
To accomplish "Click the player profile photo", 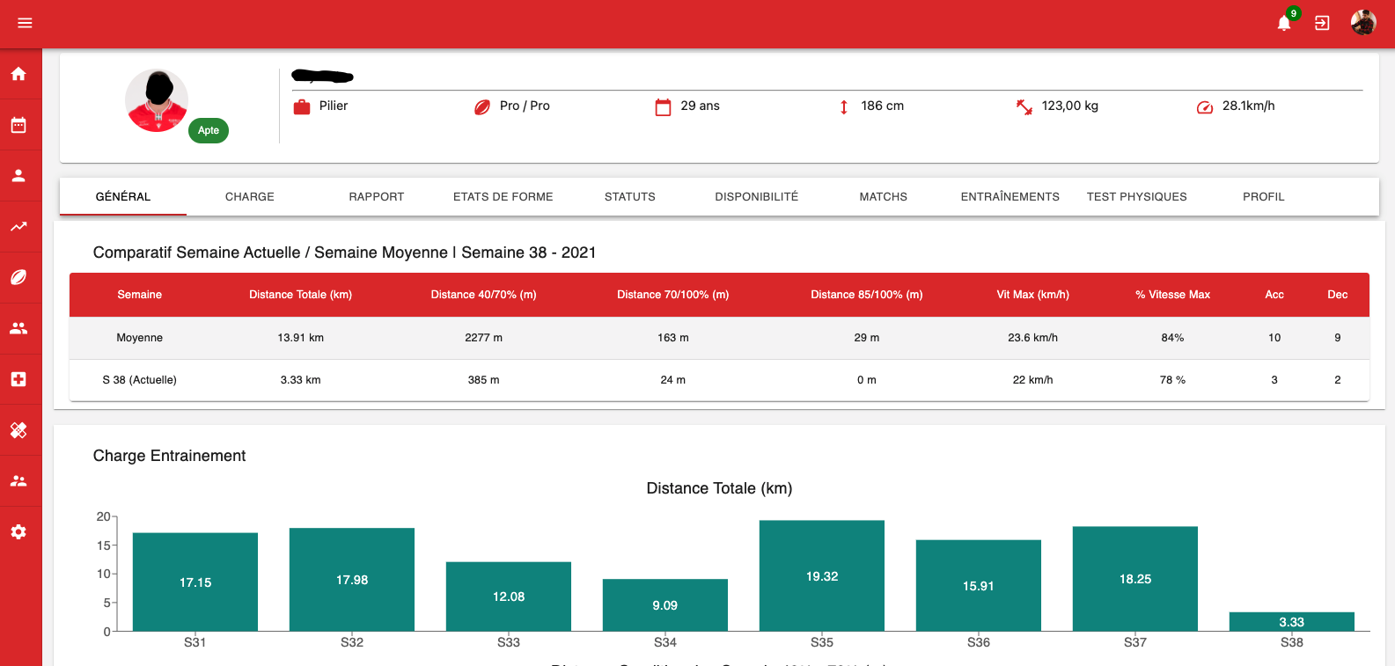I will coord(157,100).
